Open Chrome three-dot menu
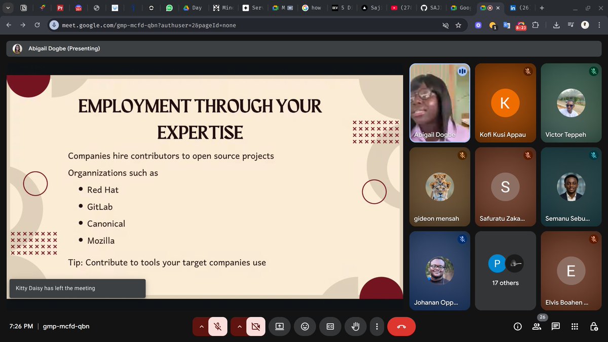608x342 pixels. [598, 25]
